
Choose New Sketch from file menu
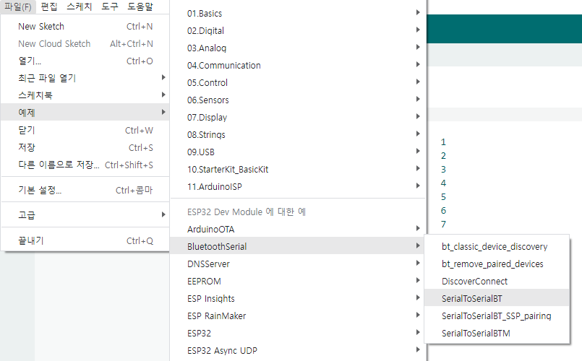point(85,26)
